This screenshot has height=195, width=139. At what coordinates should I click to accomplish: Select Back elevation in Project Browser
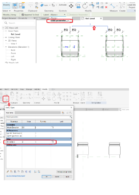click(13, 50)
